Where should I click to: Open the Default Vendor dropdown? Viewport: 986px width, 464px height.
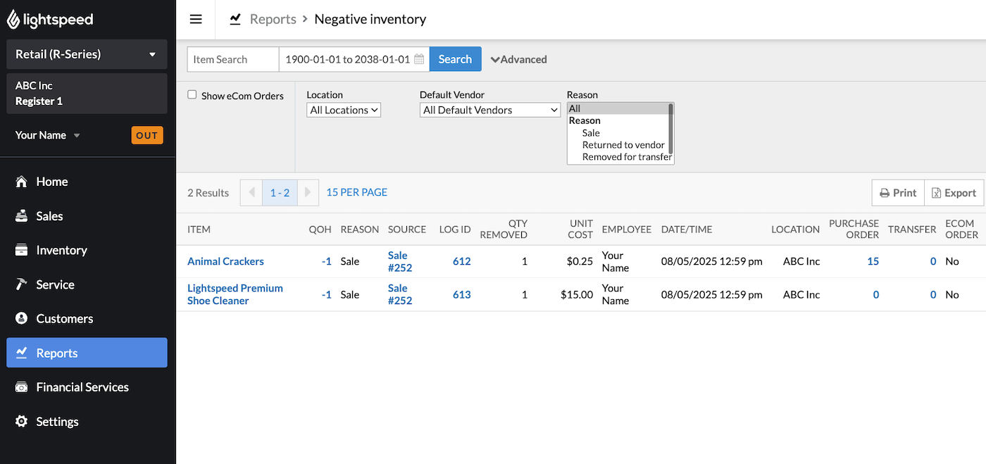[x=489, y=110]
